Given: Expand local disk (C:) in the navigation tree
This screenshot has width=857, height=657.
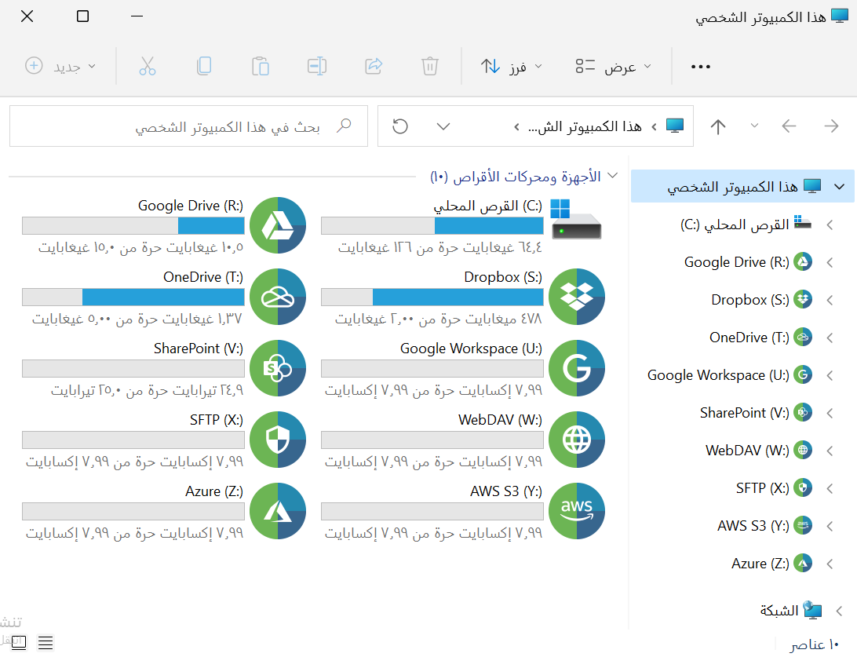Looking at the screenshot, I should pos(830,224).
